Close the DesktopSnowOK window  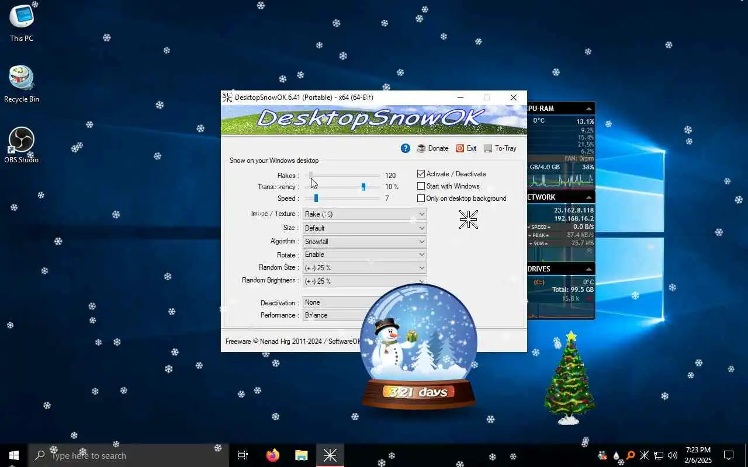[513, 97]
